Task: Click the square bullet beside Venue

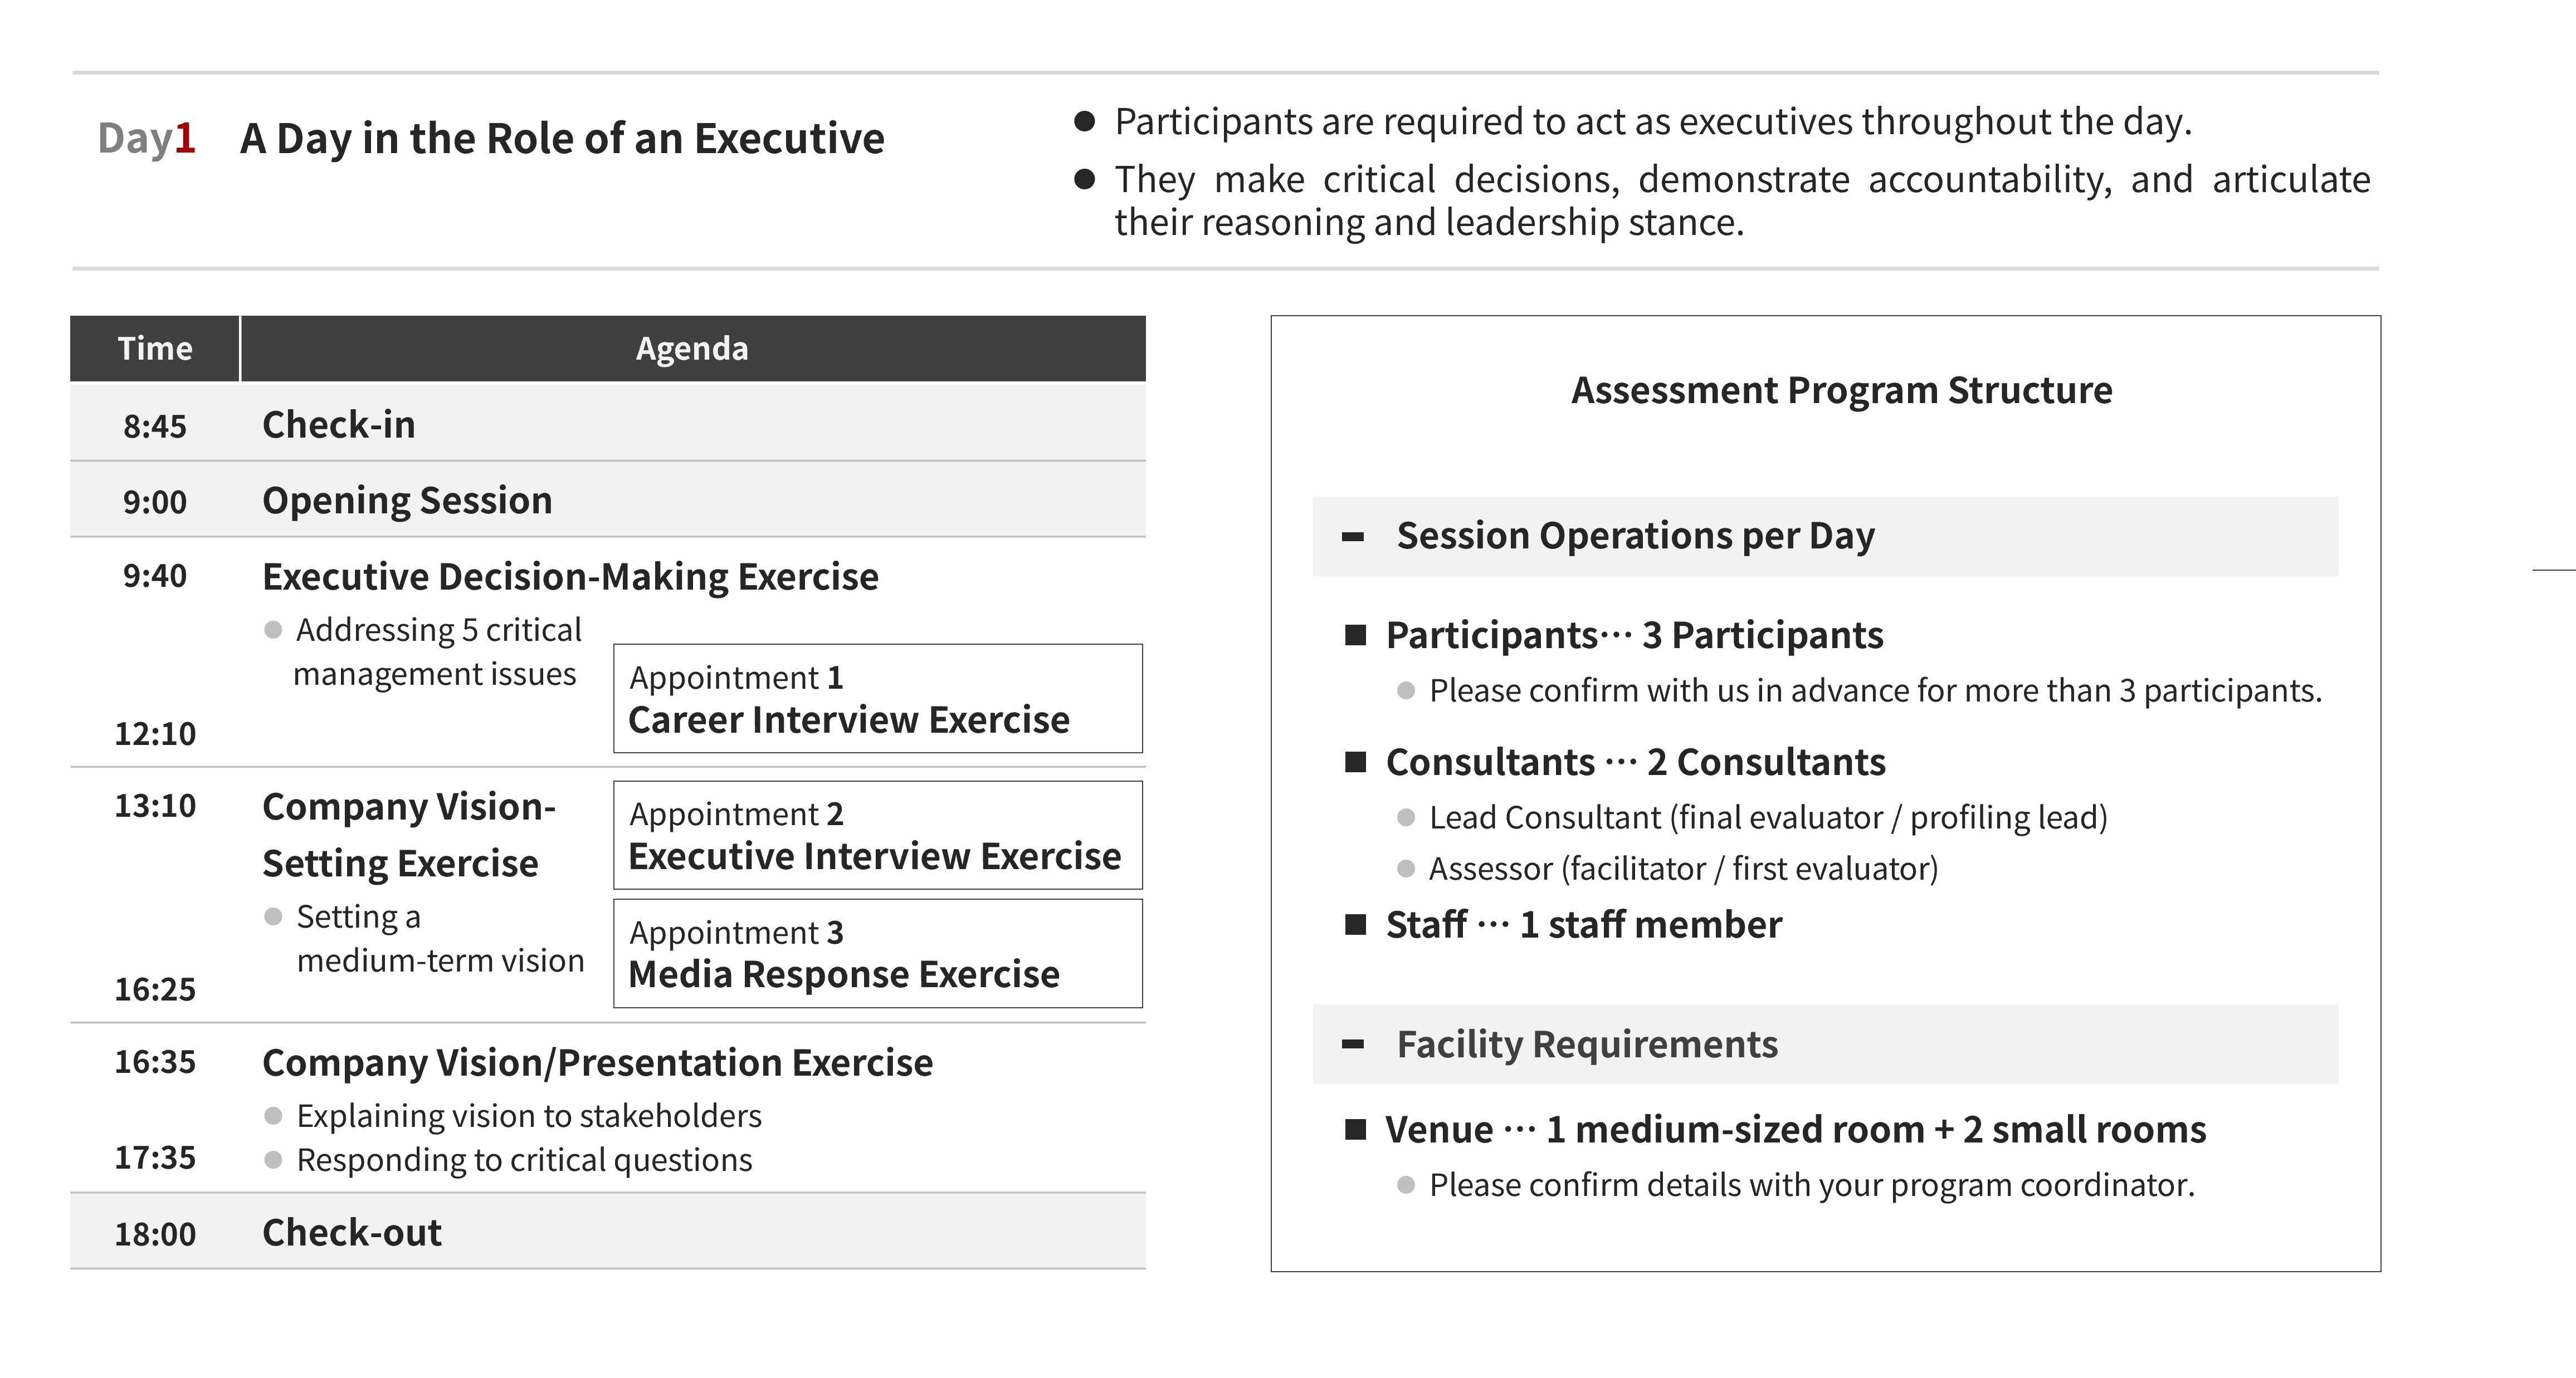Action: [x=1356, y=1130]
